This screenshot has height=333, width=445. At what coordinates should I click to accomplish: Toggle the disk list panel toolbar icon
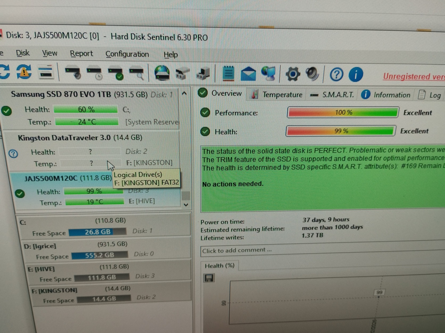[x=46, y=72]
